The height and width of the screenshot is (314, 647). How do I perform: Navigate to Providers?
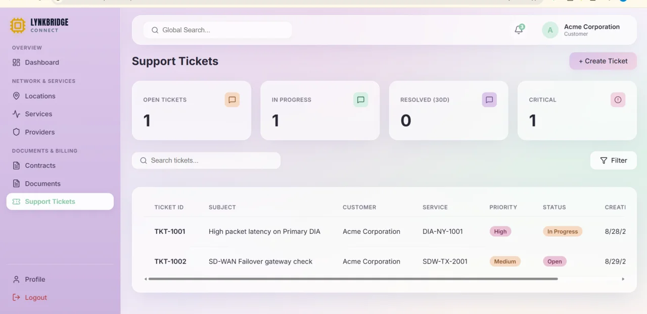coord(60,132)
